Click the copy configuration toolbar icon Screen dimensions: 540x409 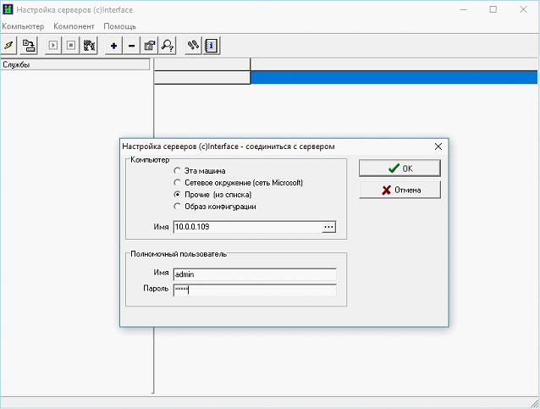(x=29, y=46)
